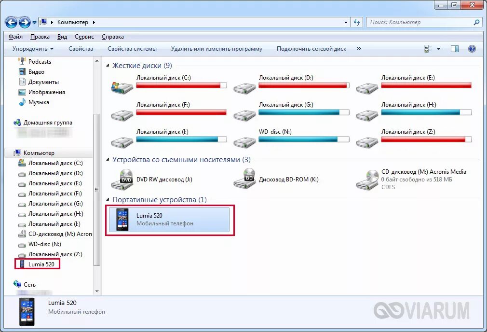Open the Справка menu
This screenshot has height=332, width=487.
pos(113,37)
